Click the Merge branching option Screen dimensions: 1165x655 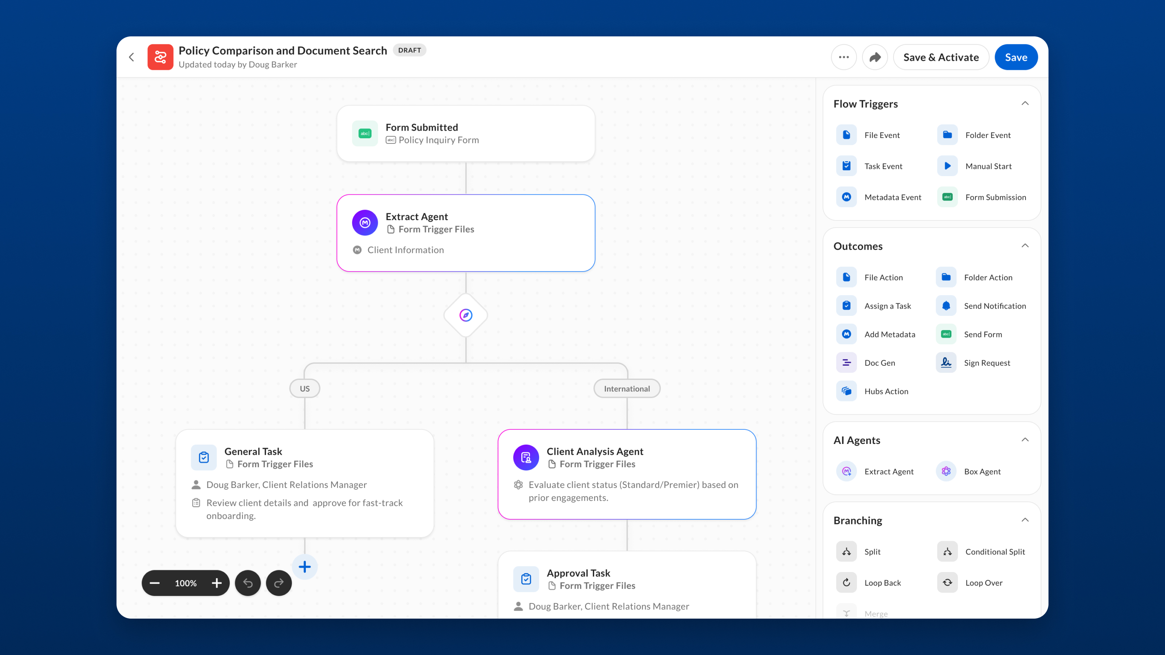[862, 614]
